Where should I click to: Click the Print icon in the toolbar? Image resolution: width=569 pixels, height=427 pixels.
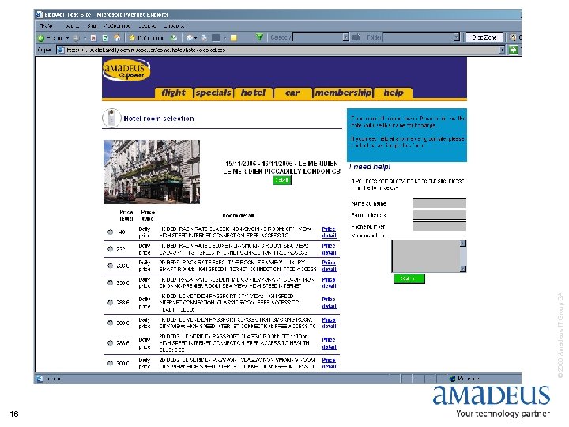204,37
